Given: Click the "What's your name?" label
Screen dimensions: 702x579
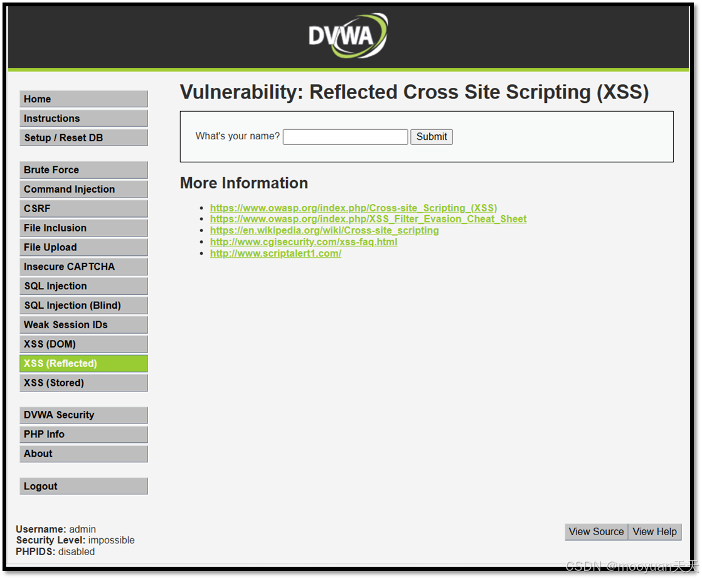Looking at the screenshot, I should click(x=237, y=136).
